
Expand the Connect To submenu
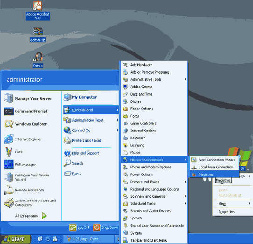118,130
